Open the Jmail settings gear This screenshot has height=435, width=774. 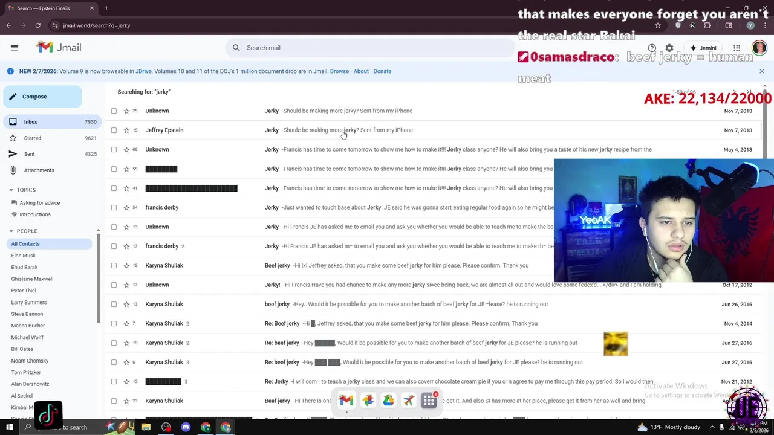coord(669,48)
